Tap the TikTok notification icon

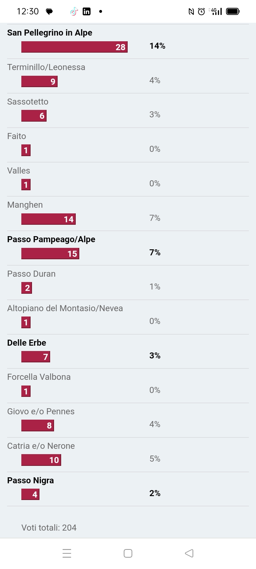pos(74,12)
